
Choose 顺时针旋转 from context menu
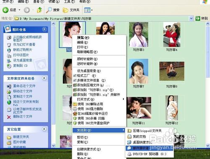(x=99, y=59)
